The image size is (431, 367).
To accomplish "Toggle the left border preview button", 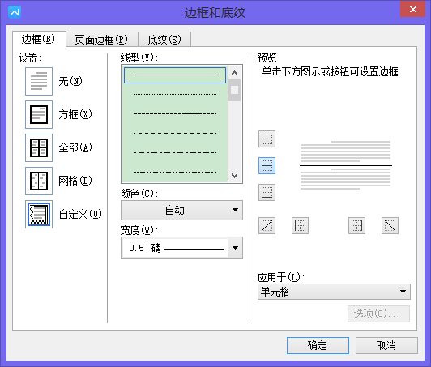I will tap(300, 226).
